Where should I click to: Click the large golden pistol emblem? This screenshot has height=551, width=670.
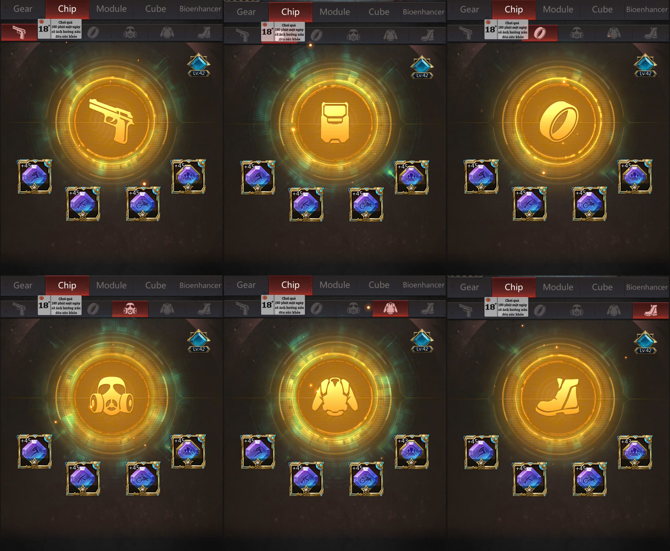point(112,121)
